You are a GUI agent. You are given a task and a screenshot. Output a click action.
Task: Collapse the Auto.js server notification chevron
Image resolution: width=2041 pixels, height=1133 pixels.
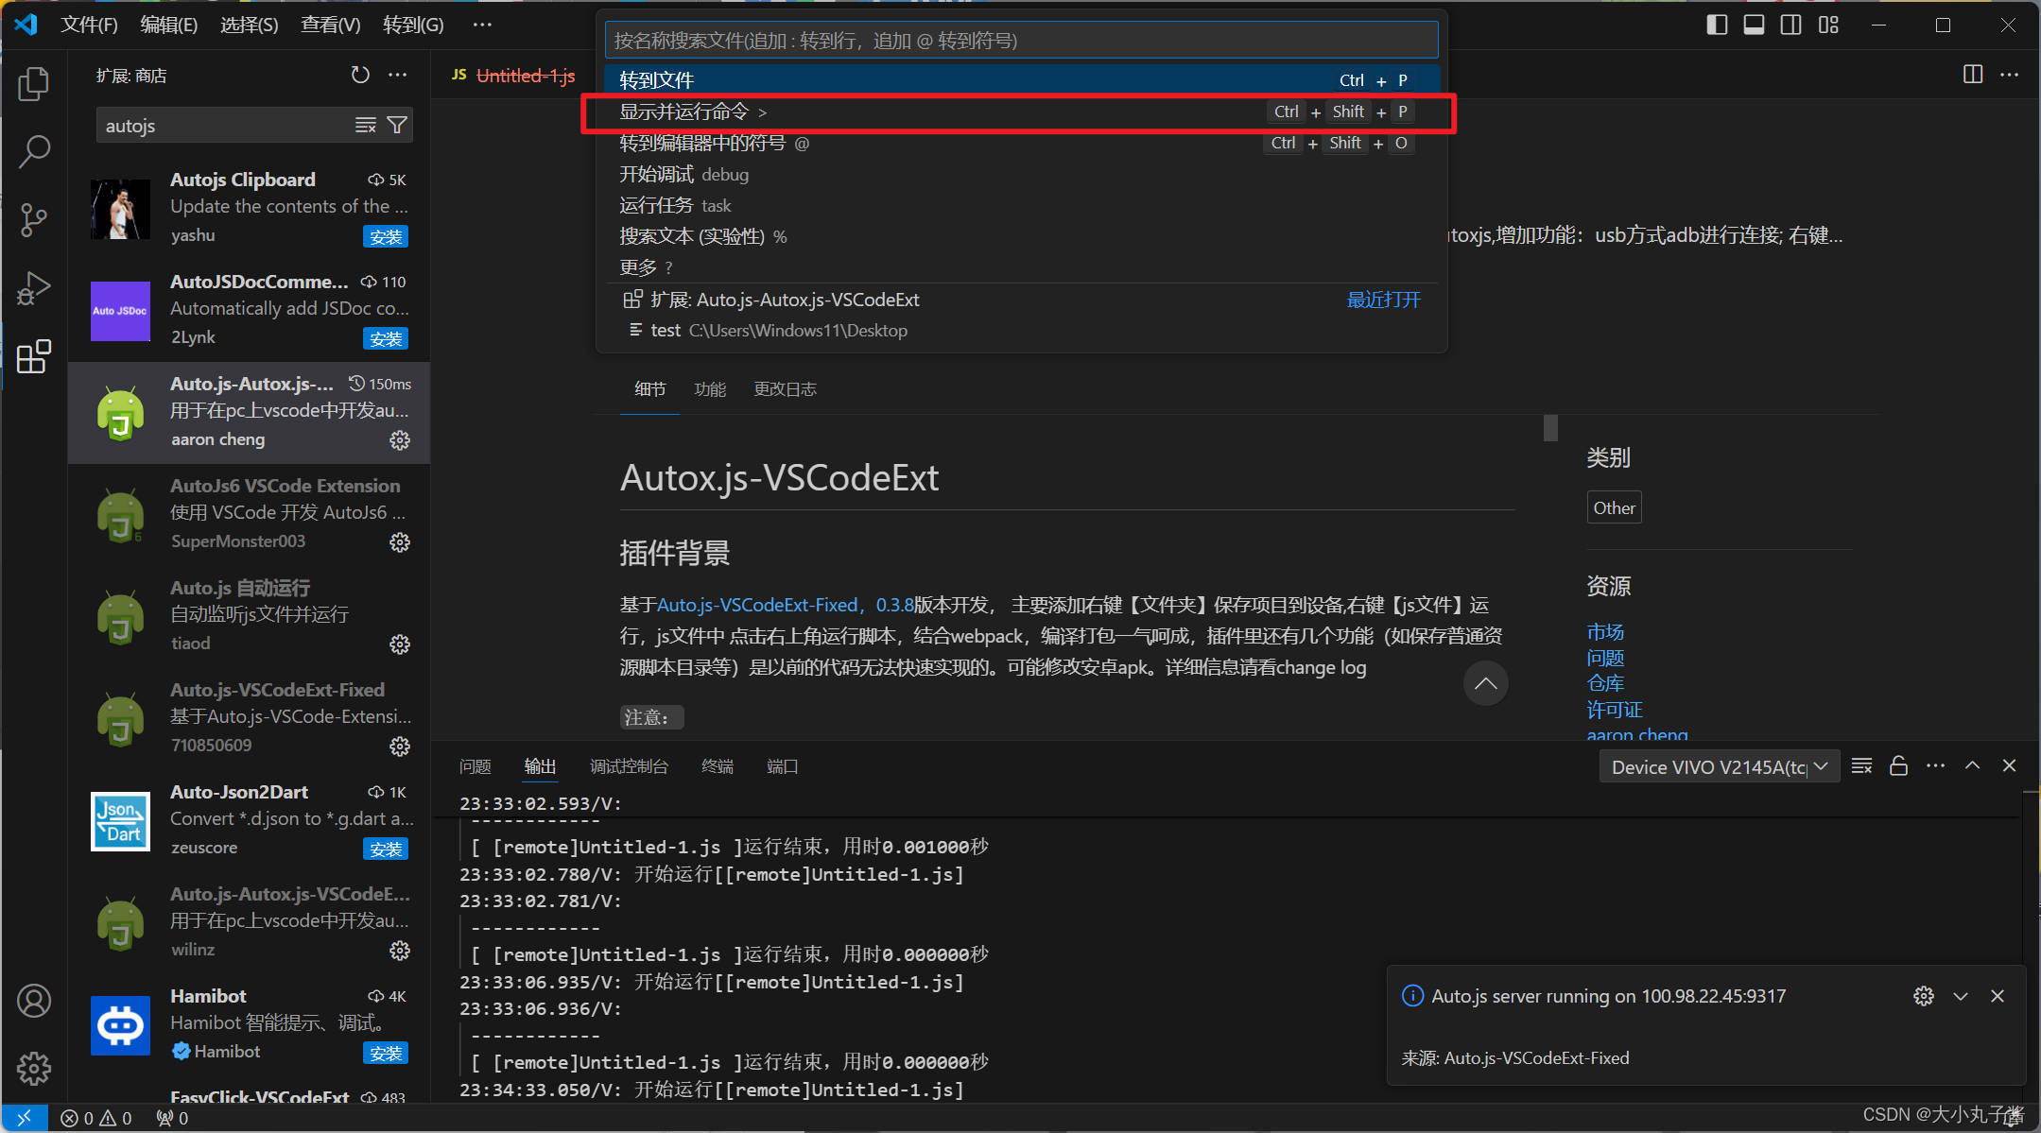click(1961, 995)
